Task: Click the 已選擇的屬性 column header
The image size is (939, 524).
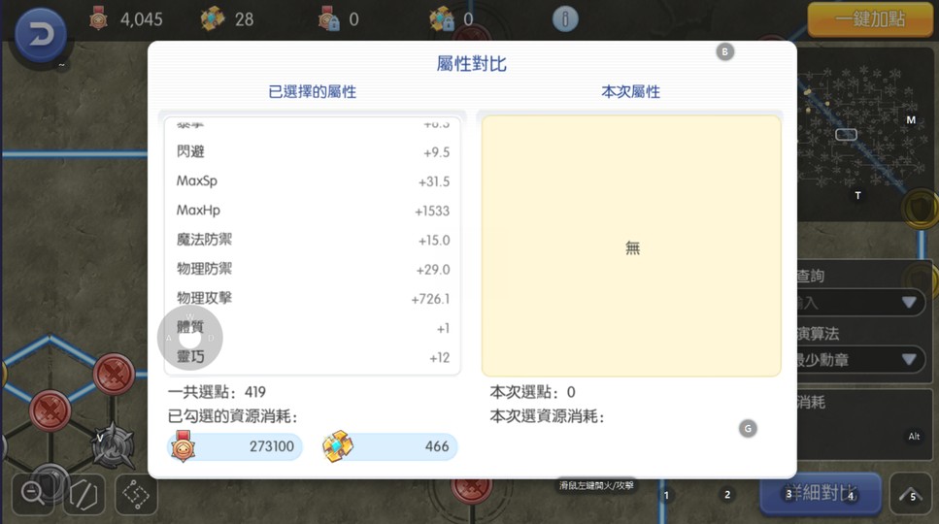Action: 312,91
